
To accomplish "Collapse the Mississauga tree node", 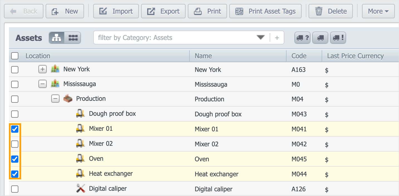I will [42, 84].
